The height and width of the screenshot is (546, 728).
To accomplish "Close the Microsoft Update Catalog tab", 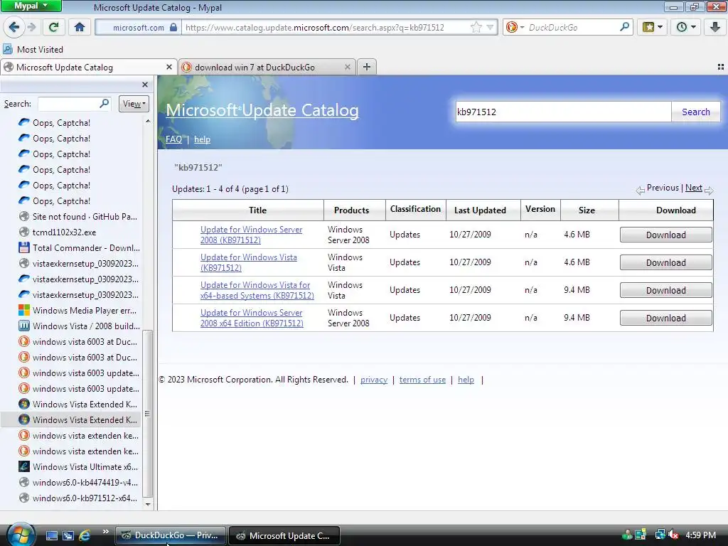I will [169, 68].
